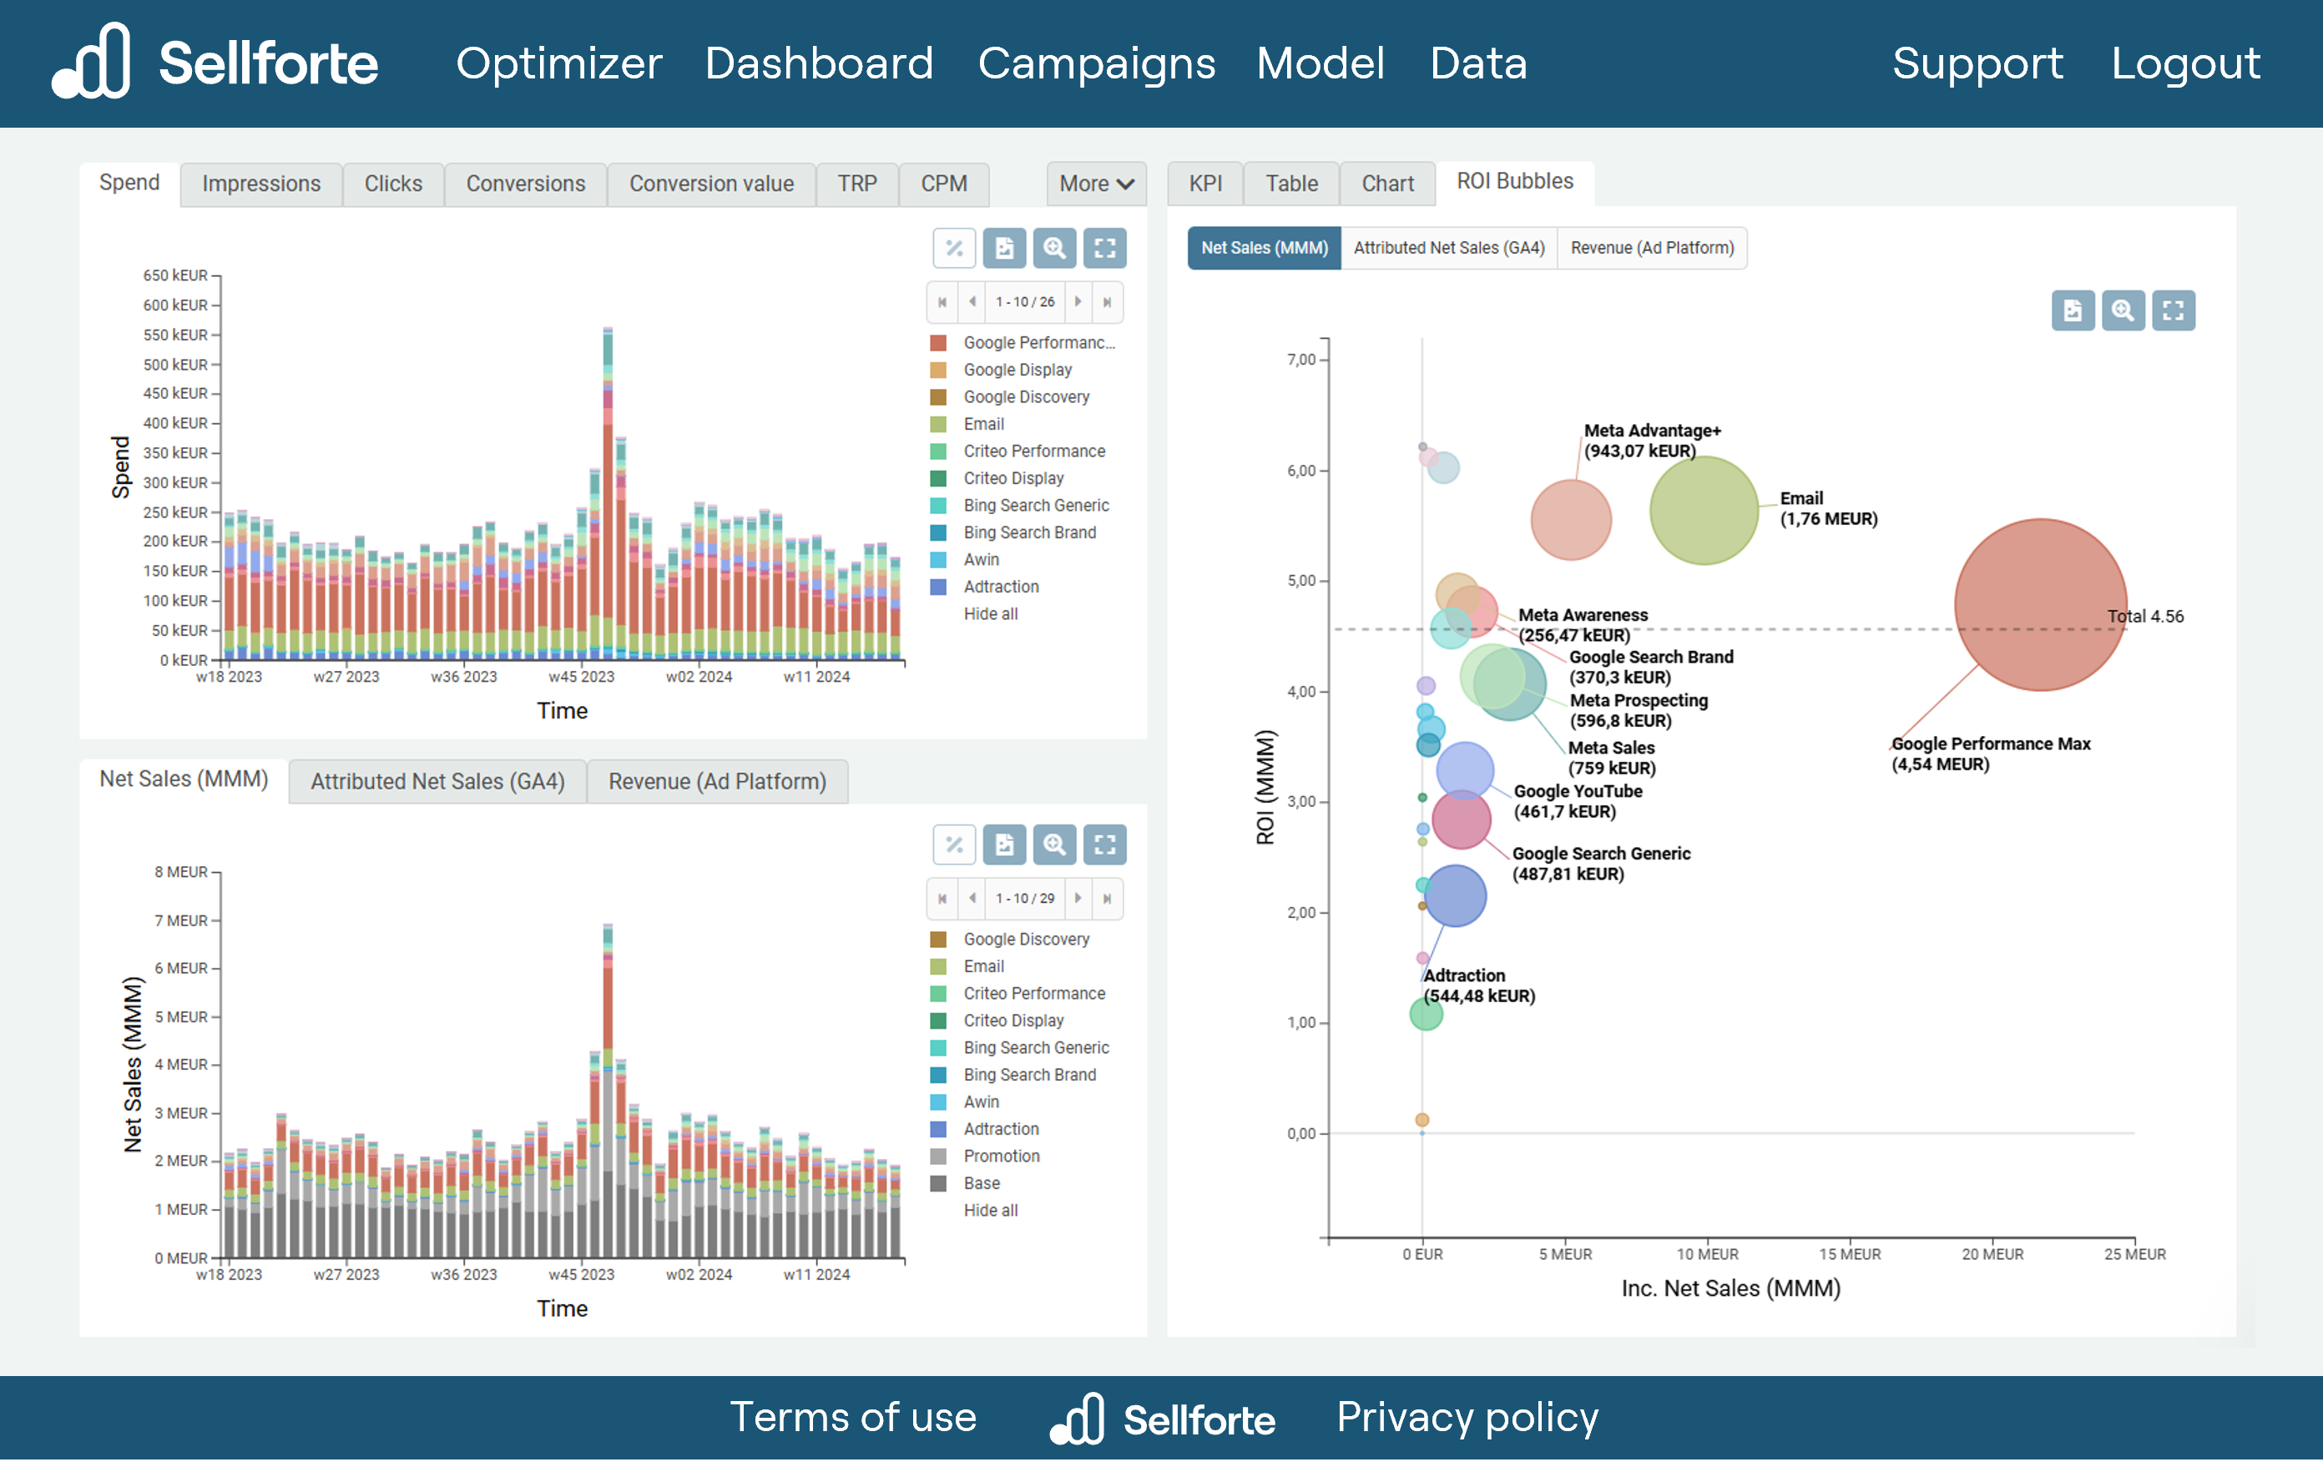Expand Net Sales chart to fullscreen

1103,844
